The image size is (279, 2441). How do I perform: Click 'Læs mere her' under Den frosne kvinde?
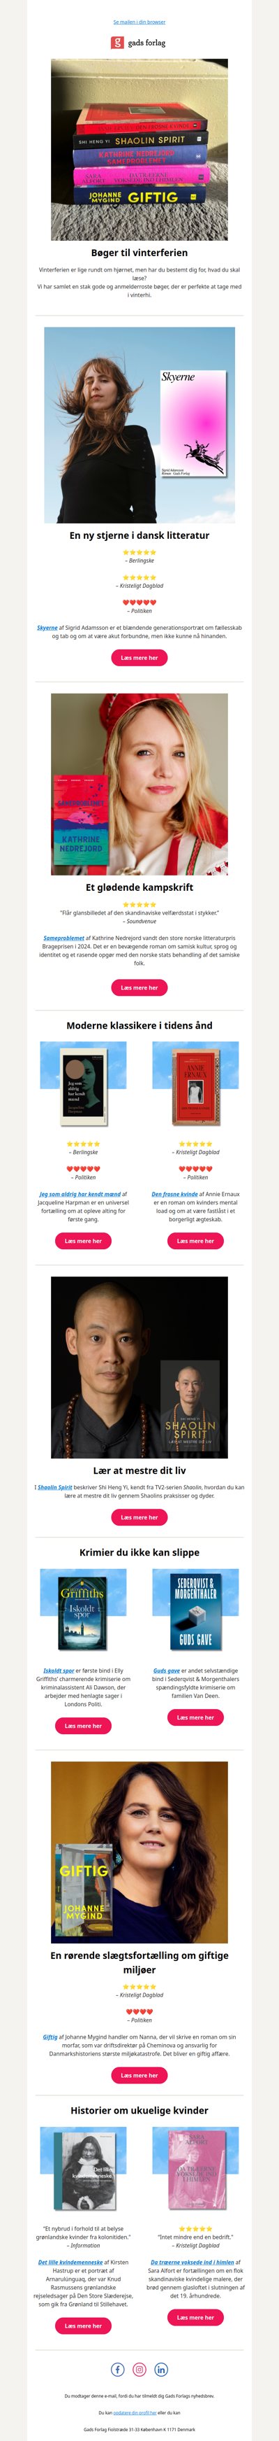195,1240
